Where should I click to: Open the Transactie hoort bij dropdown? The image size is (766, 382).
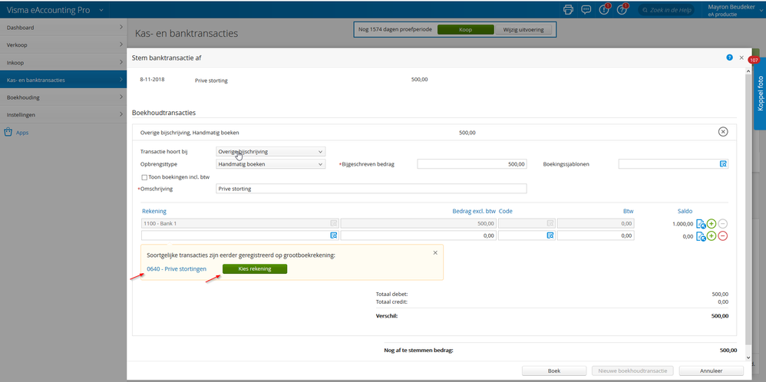pos(271,151)
